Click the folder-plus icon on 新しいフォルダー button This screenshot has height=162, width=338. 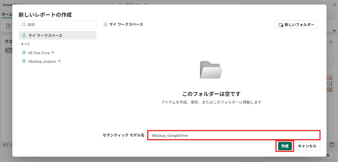(281, 25)
